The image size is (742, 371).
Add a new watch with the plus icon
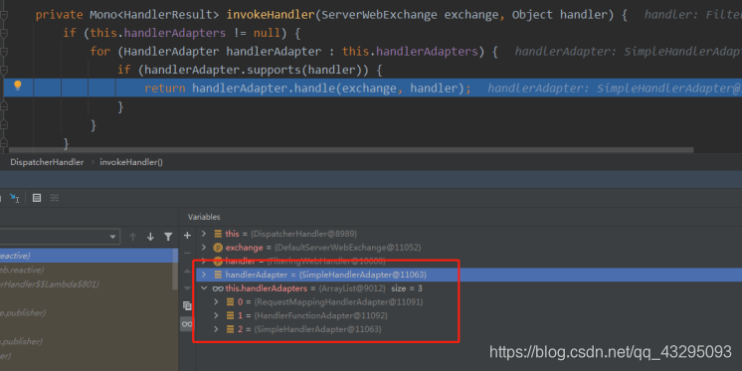[187, 235]
